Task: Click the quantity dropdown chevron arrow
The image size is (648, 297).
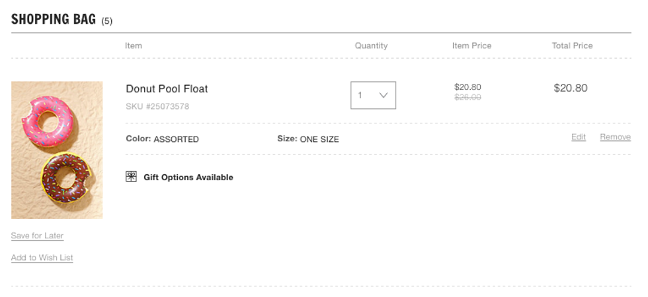Action: pos(383,95)
